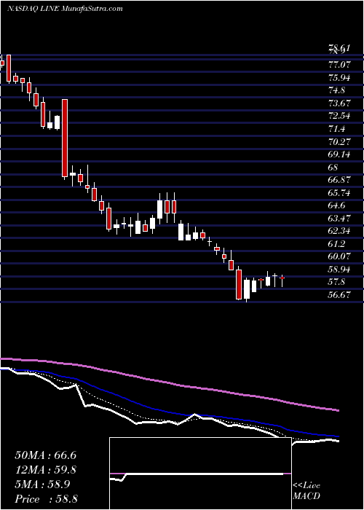Click the large white candlestick at the chart low
The height and width of the screenshot is (510, 364).
click(247, 289)
